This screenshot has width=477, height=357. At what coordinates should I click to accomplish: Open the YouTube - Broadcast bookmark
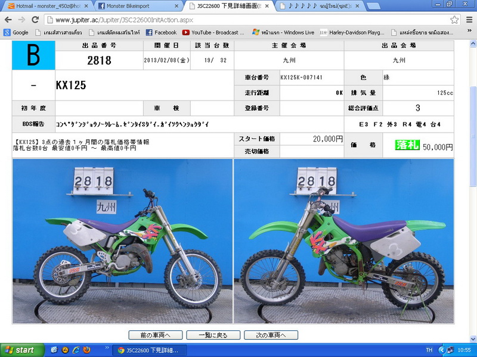(x=213, y=33)
